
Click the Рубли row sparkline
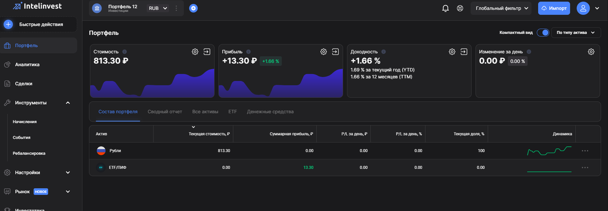click(549, 151)
